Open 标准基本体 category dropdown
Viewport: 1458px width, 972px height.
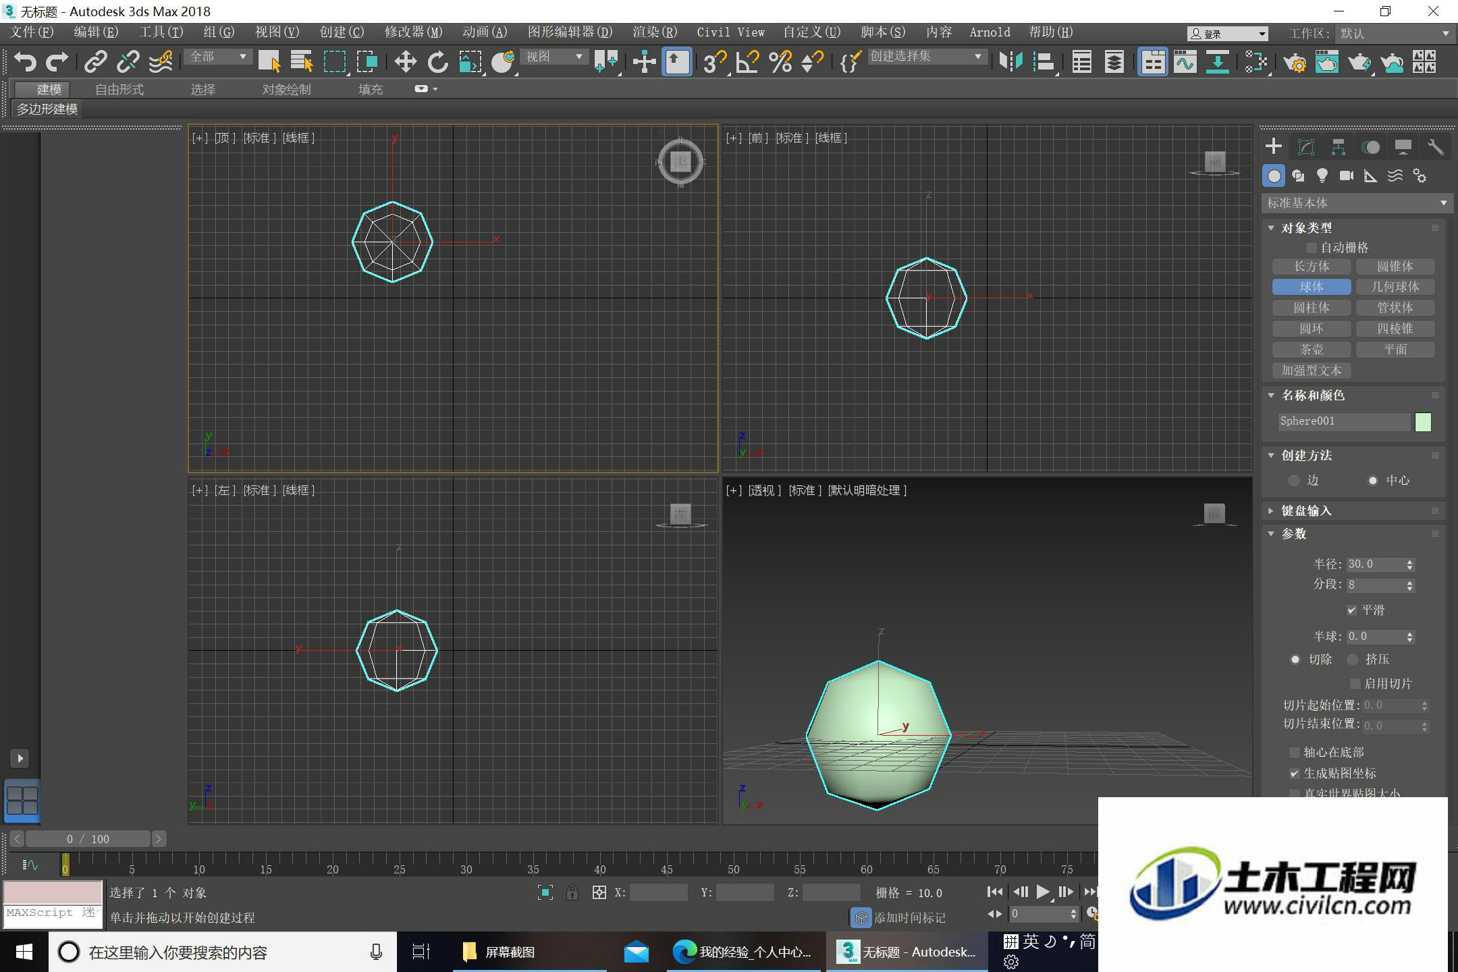pos(1357,202)
